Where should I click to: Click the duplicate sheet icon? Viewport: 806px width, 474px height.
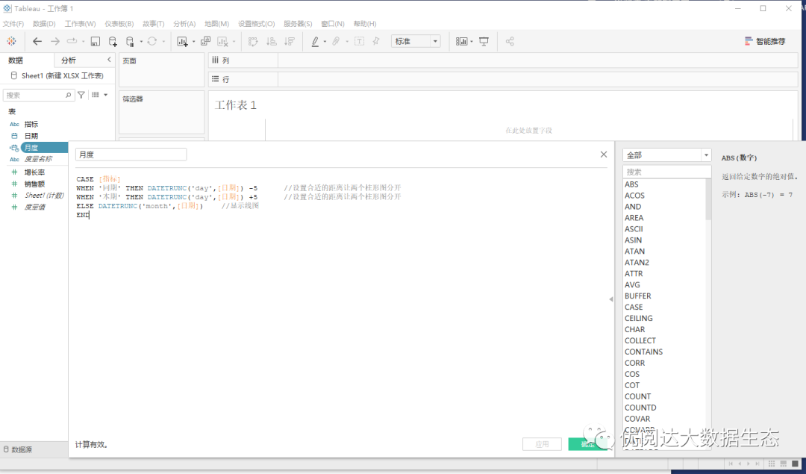(x=206, y=41)
